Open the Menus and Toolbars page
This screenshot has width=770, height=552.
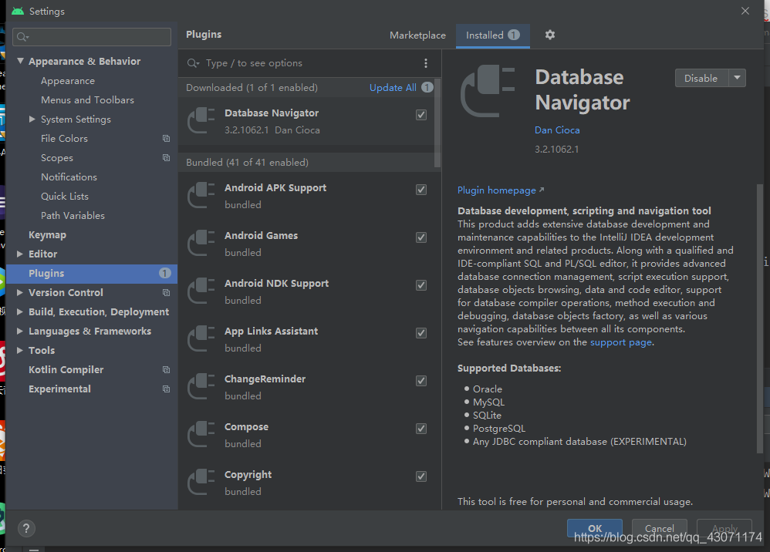click(x=87, y=100)
